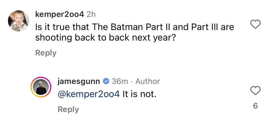Open the @kemper2oo4 mention in the reply
Viewport: 274px width, 128px height.
click(89, 94)
